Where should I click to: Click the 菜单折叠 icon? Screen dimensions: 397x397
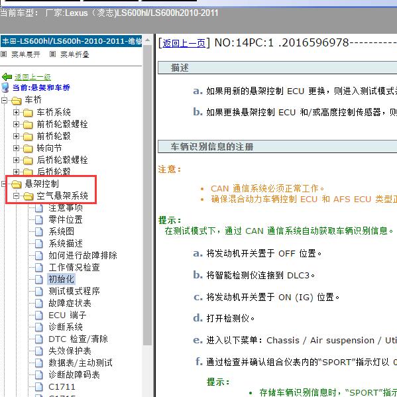coord(52,54)
